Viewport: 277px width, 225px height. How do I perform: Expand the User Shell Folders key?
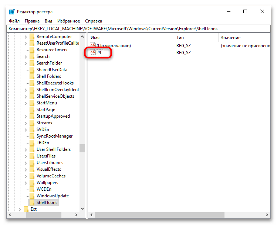26,150
